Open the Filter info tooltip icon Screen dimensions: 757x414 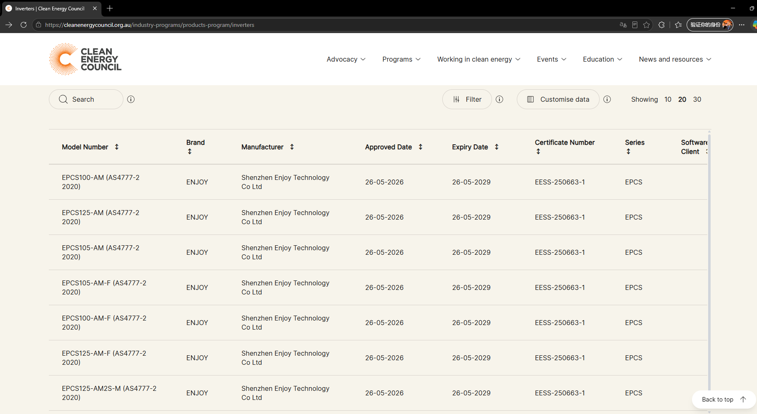click(x=499, y=99)
